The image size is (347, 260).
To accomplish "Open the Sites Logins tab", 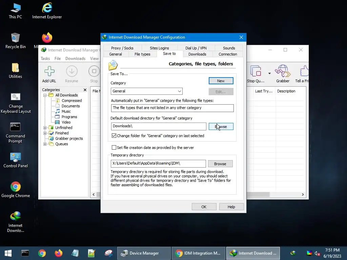I will click(x=159, y=48).
